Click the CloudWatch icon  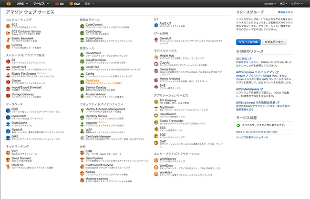pos(82,54)
